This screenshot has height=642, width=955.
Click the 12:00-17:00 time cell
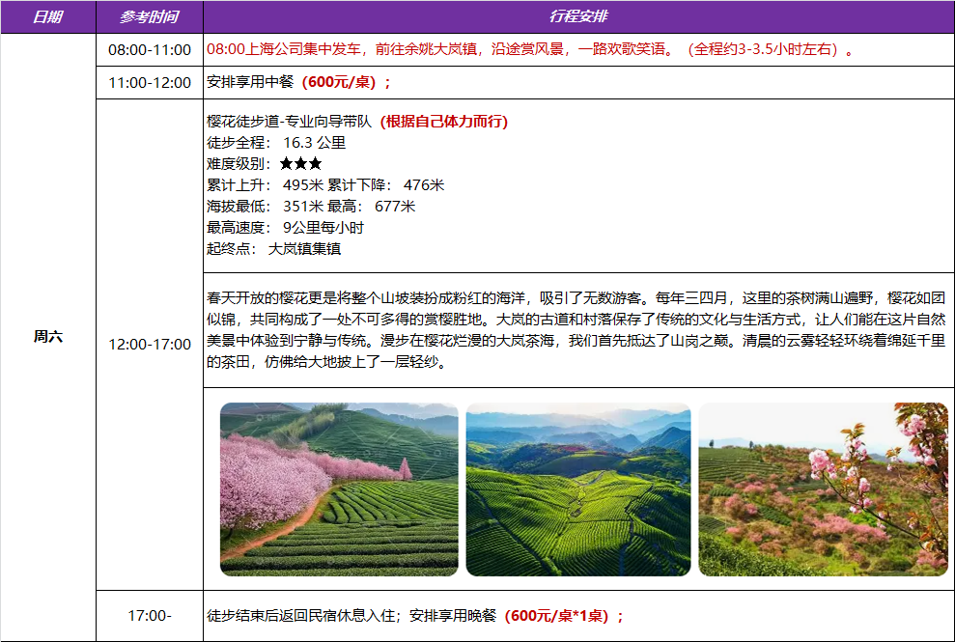149,344
